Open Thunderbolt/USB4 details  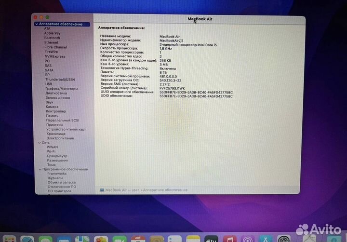[x=60, y=80]
